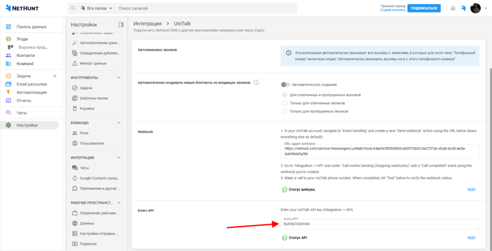Toggle the Автоматическое создание switch
492x251 pixels.
click(x=286, y=85)
